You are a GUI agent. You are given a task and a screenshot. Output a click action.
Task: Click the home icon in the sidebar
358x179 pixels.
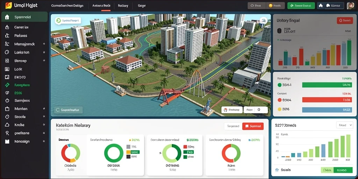7,17
